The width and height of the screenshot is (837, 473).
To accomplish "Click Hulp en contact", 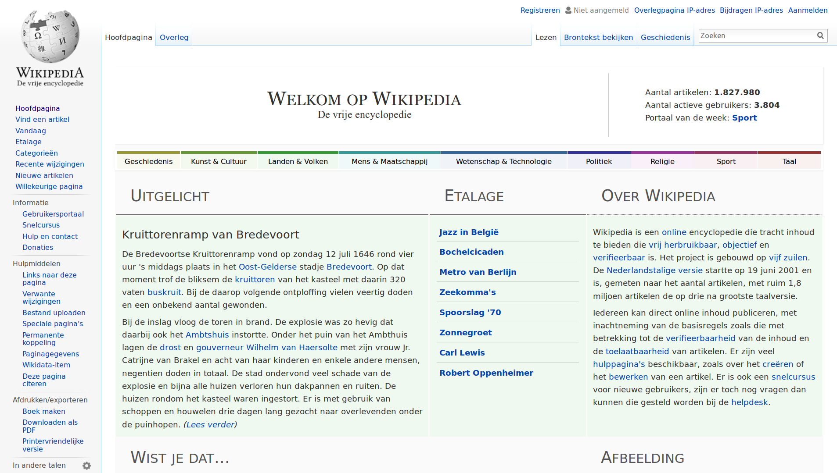I will 50,236.
